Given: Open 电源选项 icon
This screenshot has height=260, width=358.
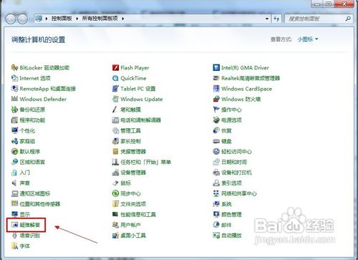Looking at the screenshot, I should click(x=216, y=120).
